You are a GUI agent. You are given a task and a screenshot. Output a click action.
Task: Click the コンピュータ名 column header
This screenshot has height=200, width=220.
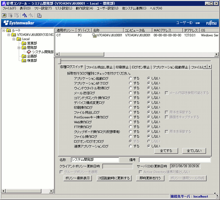(138, 30)
